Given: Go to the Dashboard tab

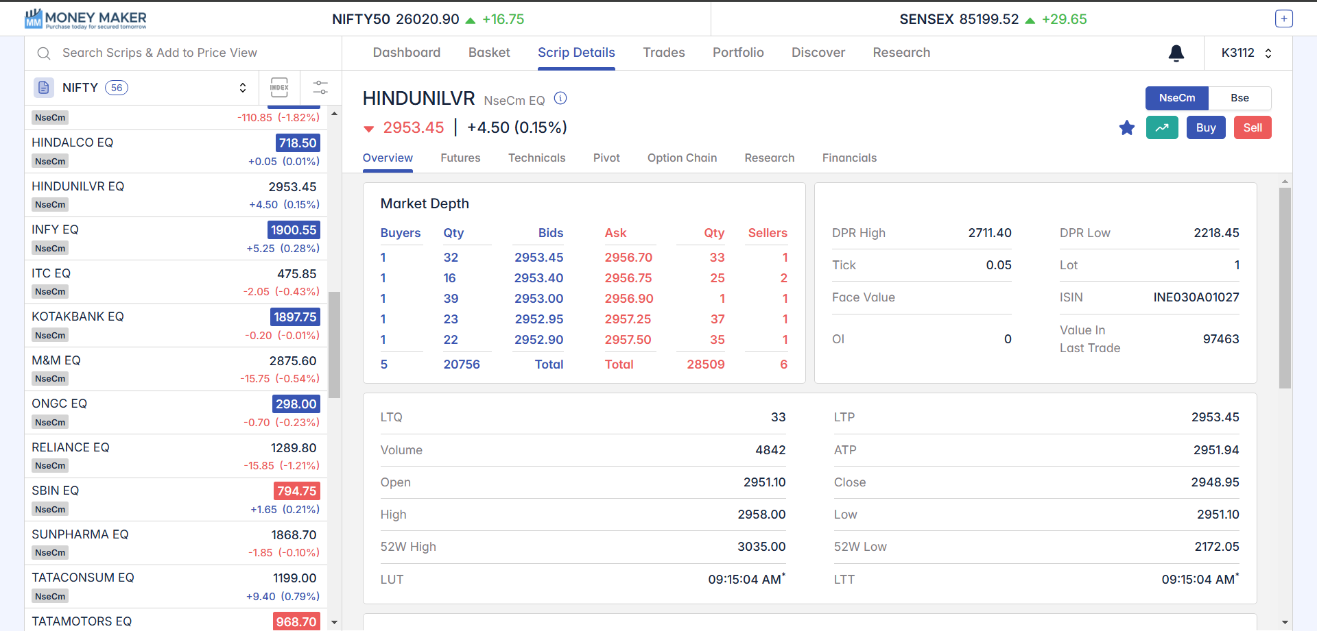Looking at the screenshot, I should [x=407, y=53].
